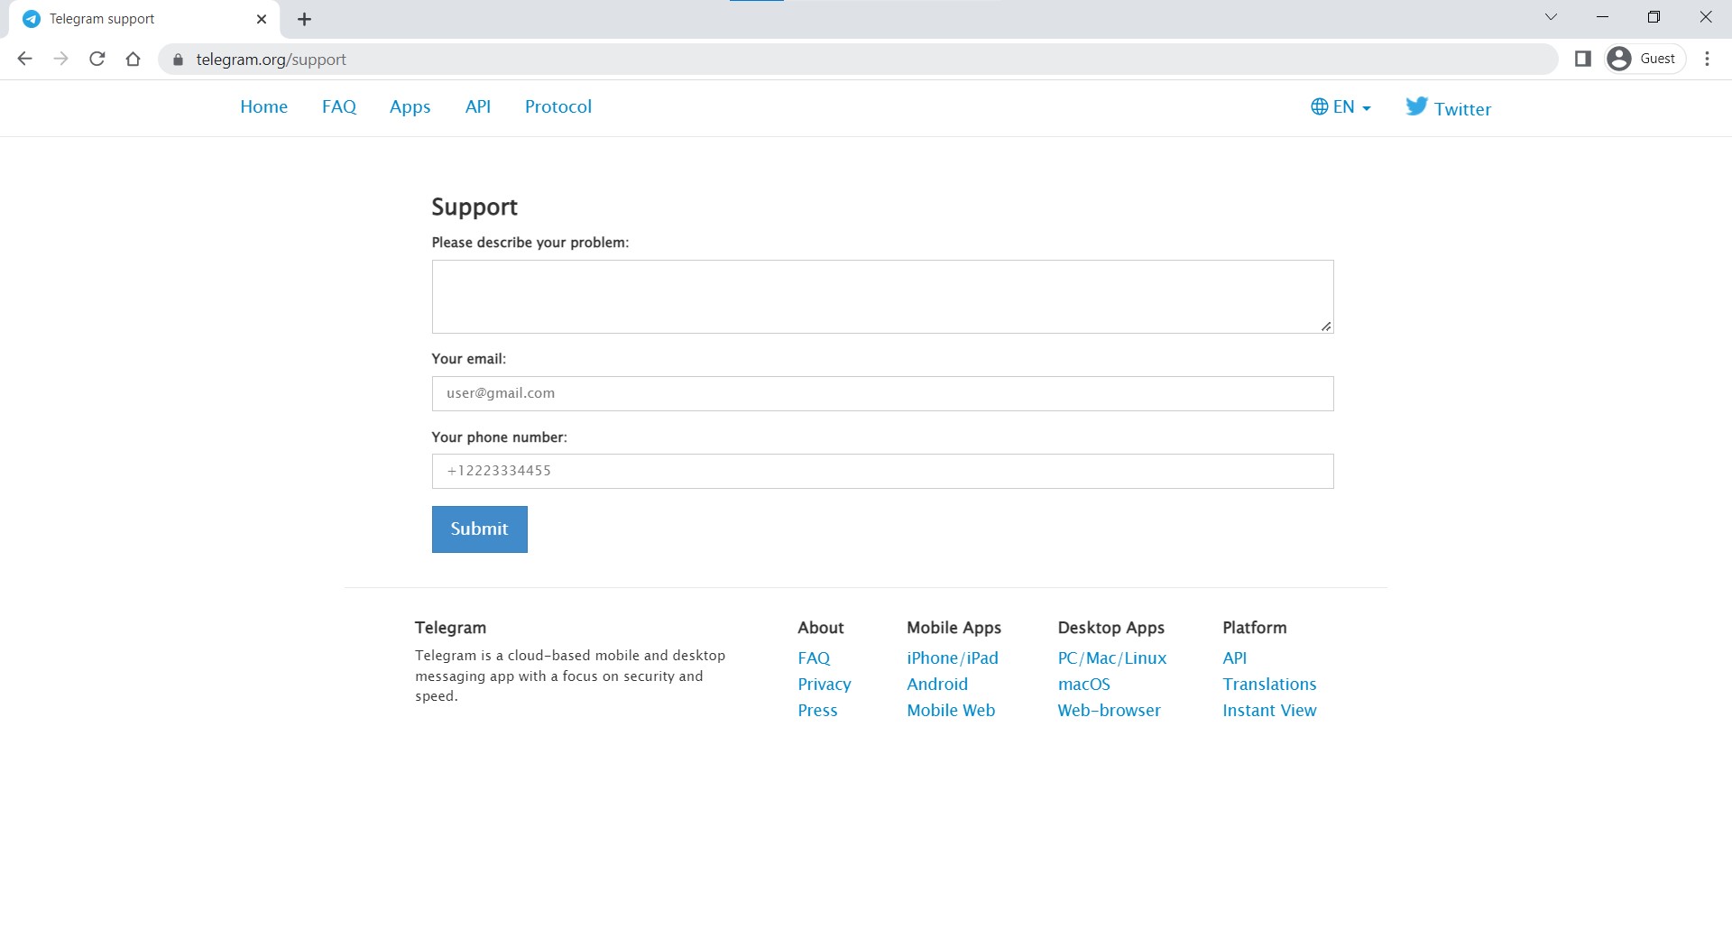
Task: Minimize the browser window
Action: click(x=1602, y=17)
